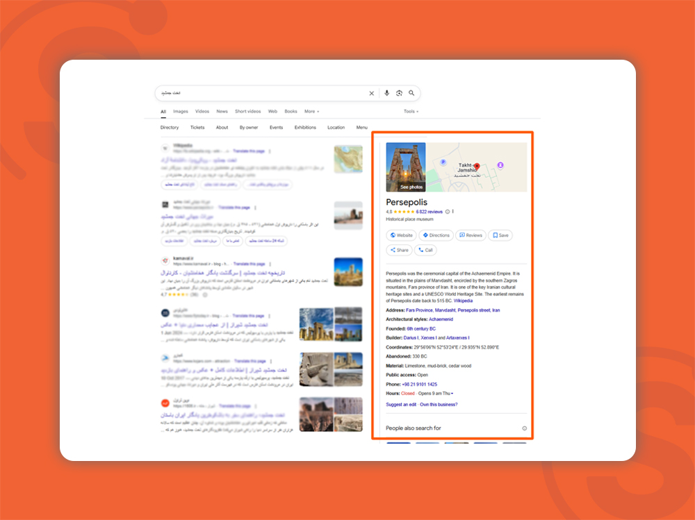Click the red Takht-e Jamshid map pin
Screen dimensions: 695x520
tap(477, 167)
